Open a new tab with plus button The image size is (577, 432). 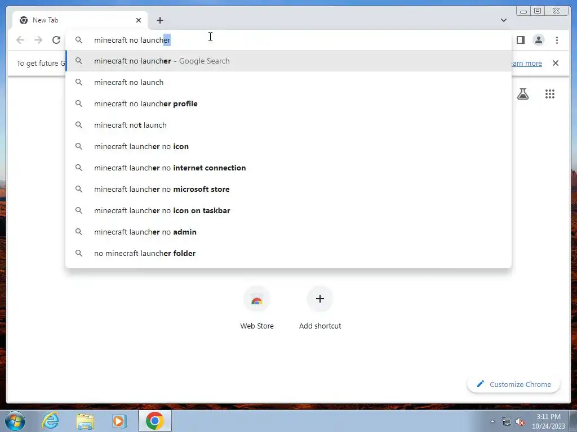tap(159, 20)
